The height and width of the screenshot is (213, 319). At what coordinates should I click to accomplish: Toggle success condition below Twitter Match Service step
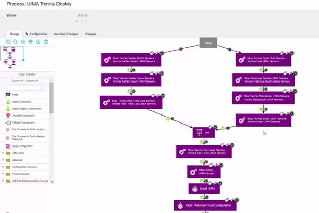129,70
